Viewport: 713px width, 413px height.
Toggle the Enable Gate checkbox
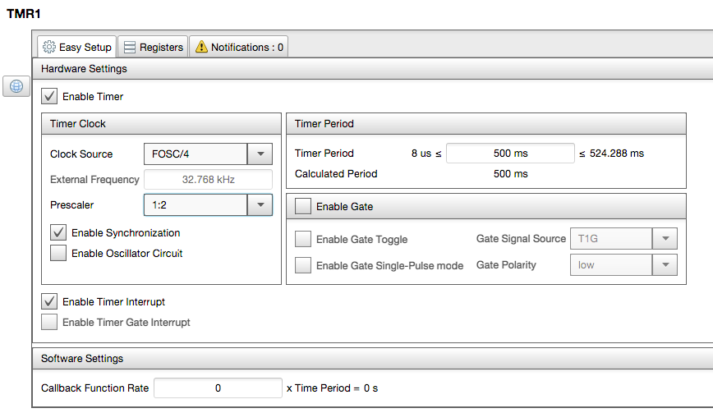coord(303,207)
